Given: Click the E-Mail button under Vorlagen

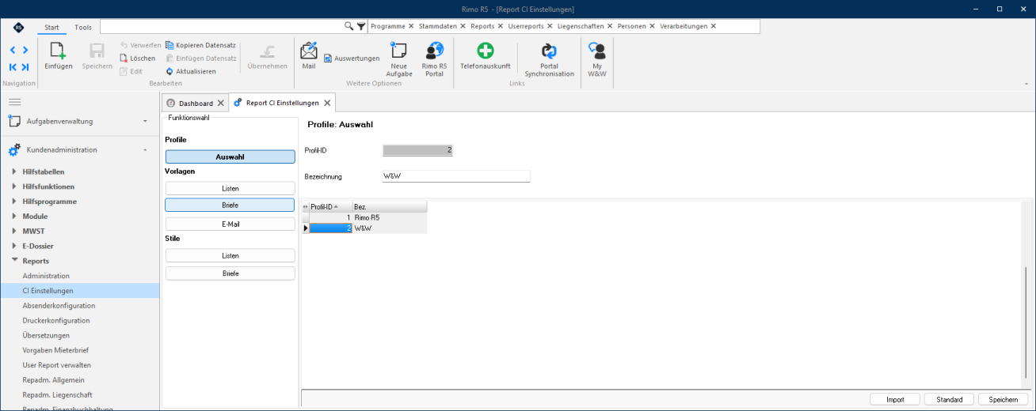Looking at the screenshot, I should (230, 224).
